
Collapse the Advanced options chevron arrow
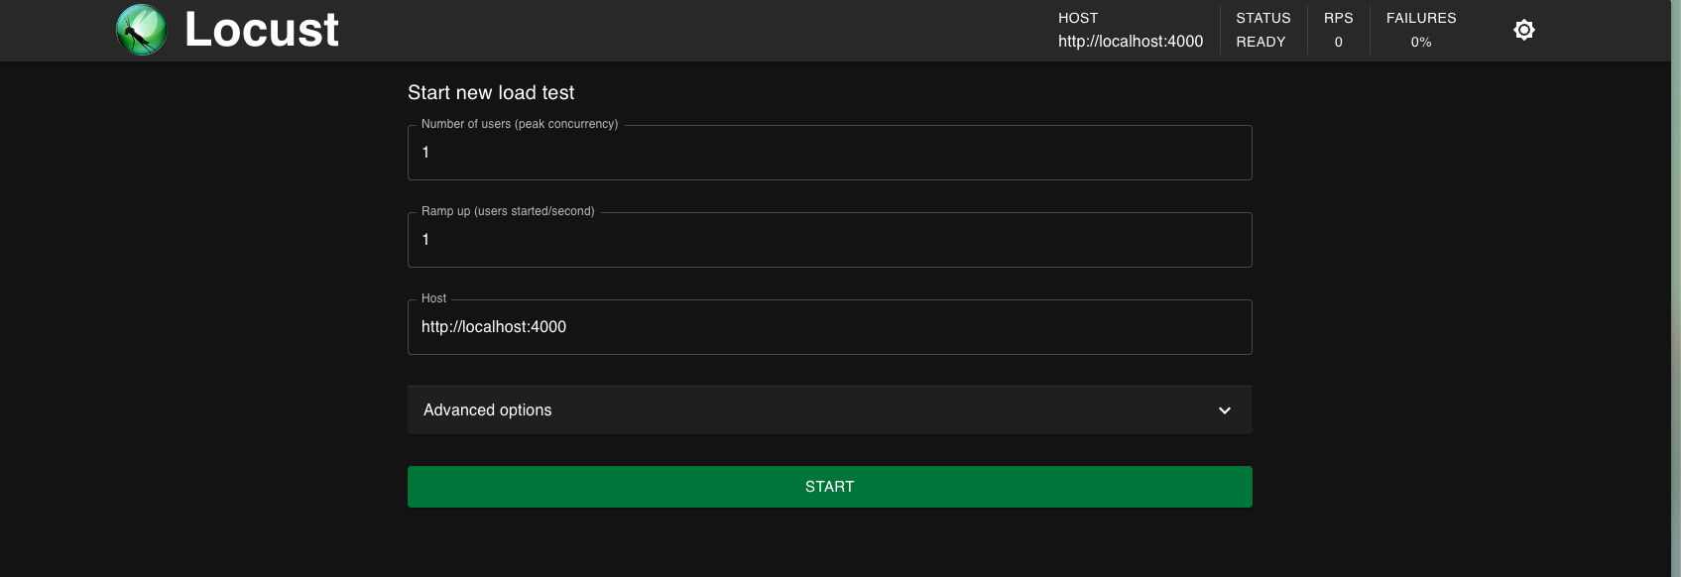tap(1224, 409)
